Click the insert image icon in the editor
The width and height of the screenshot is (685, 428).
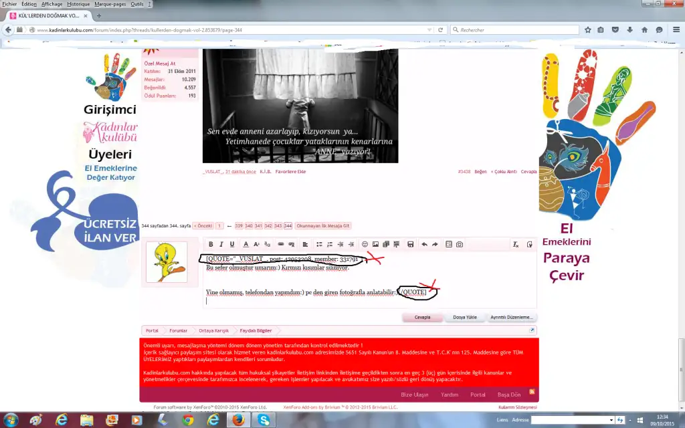point(375,245)
